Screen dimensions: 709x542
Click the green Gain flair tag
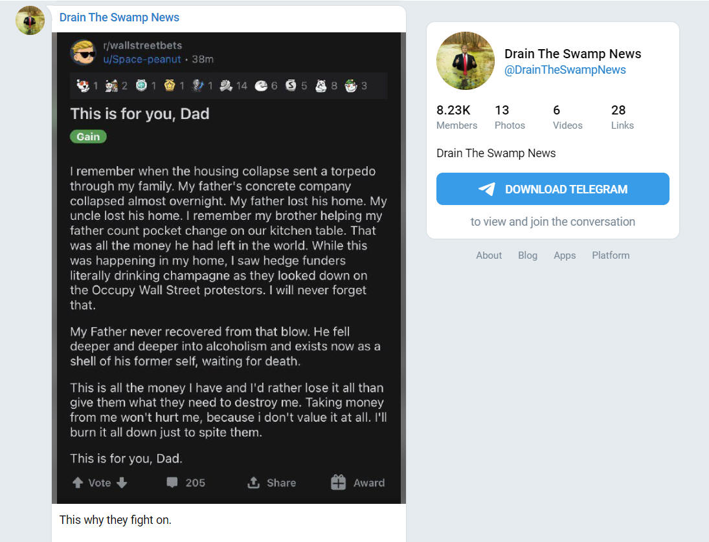click(88, 136)
